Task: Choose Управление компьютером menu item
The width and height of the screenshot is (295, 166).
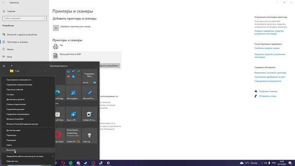Action: click(28, 114)
